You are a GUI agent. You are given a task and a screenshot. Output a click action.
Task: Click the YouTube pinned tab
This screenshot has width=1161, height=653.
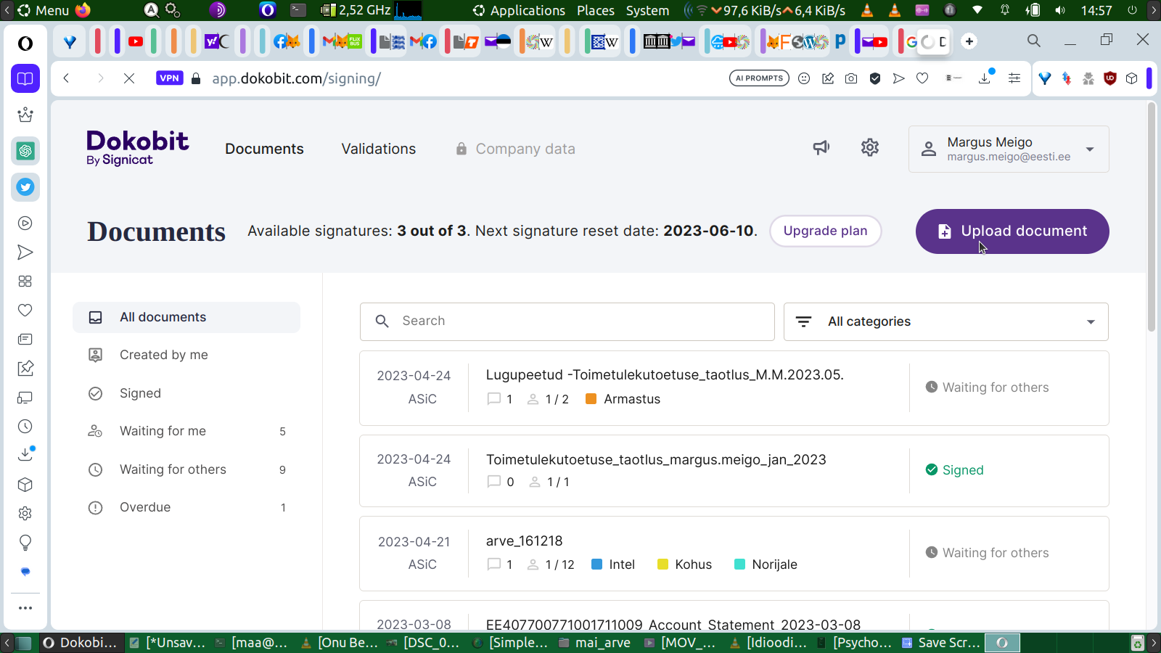(x=136, y=41)
